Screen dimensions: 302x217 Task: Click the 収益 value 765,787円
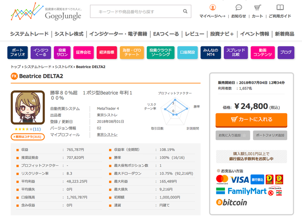pos(75,150)
